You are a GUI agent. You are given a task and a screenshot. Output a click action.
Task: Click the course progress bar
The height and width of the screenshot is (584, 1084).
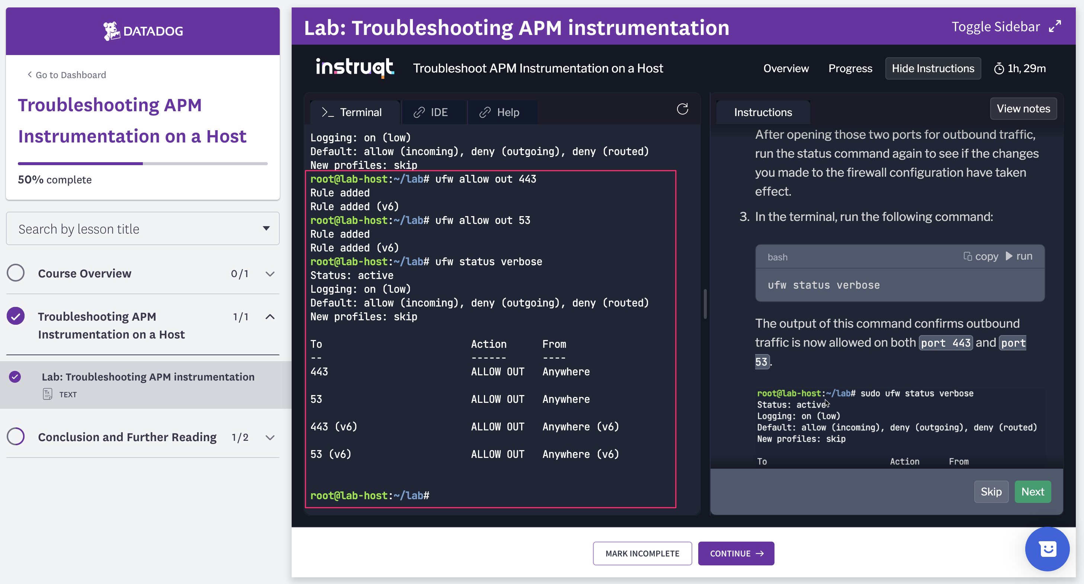click(142, 163)
